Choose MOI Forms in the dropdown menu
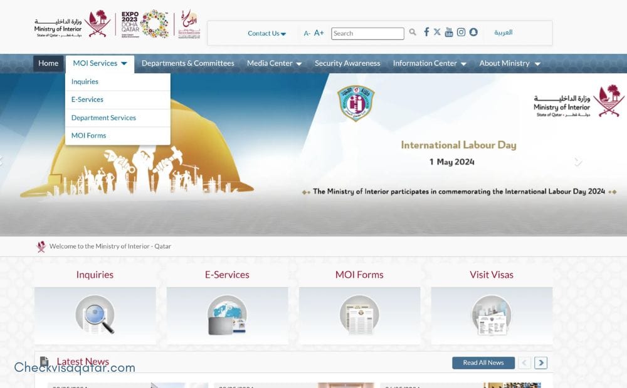Image resolution: width=627 pixels, height=388 pixels. [x=88, y=136]
